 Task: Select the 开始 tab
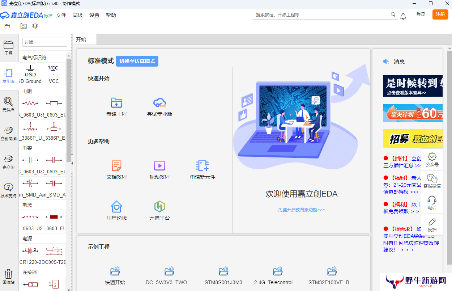click(85, 39)
